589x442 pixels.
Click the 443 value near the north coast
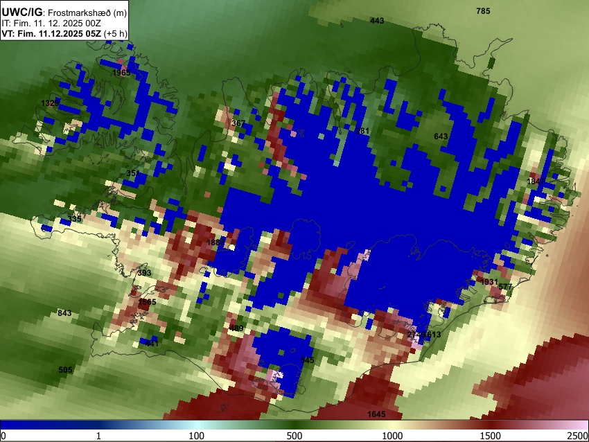click(377, 21)
